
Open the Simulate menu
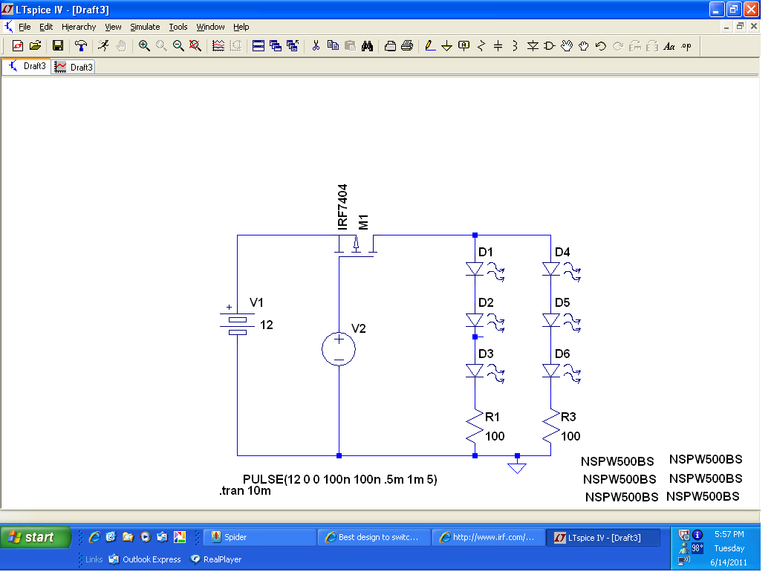(x=145, y=27)
